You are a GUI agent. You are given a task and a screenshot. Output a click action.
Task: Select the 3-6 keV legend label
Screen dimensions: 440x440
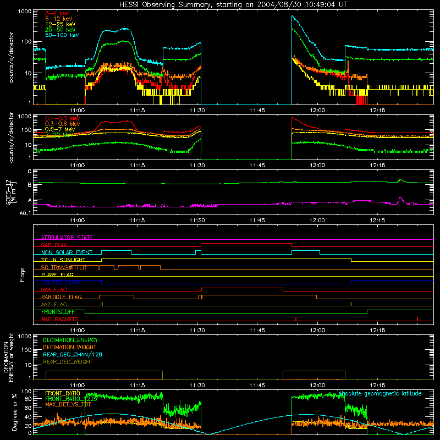point(57,13)
